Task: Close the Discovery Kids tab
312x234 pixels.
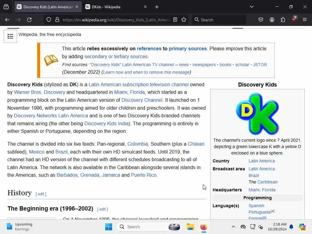Action: coord(77,7)
